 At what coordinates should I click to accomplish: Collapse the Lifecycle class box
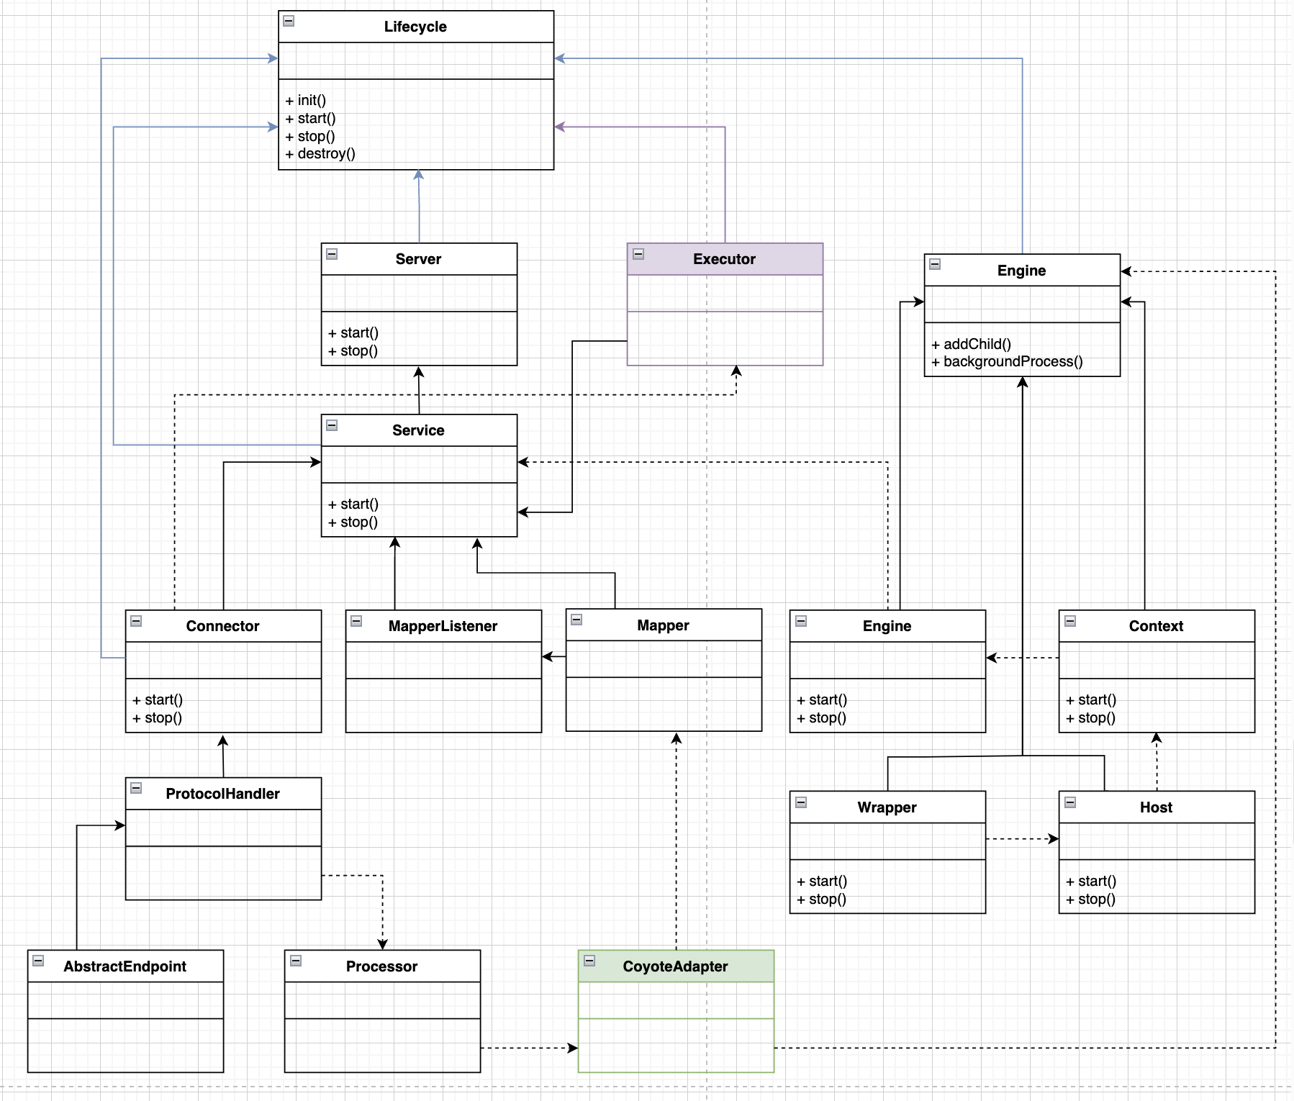tap(289, 21)
